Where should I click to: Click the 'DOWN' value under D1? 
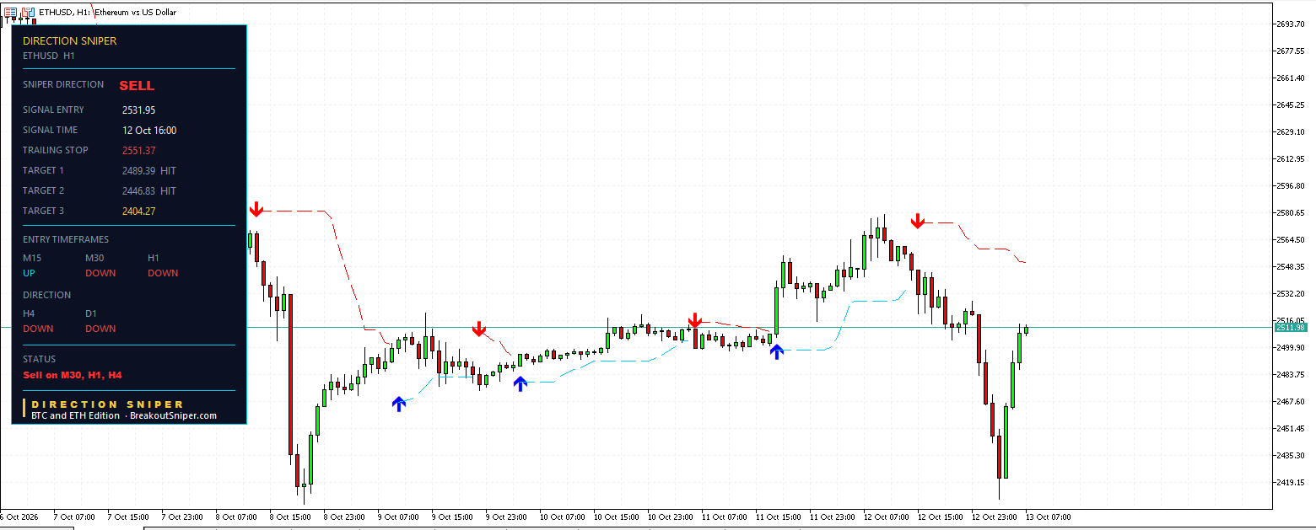(x=100, y=329)
